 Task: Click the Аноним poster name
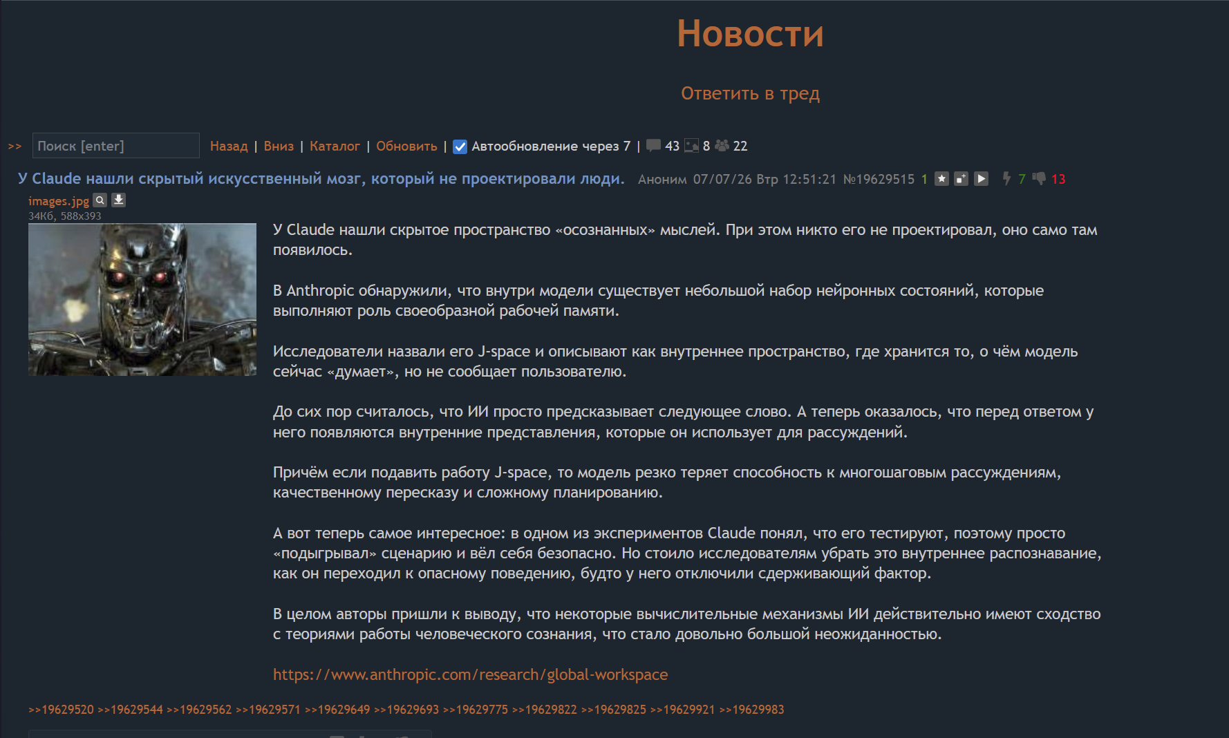pyautogui.click(x=662, y=180)
